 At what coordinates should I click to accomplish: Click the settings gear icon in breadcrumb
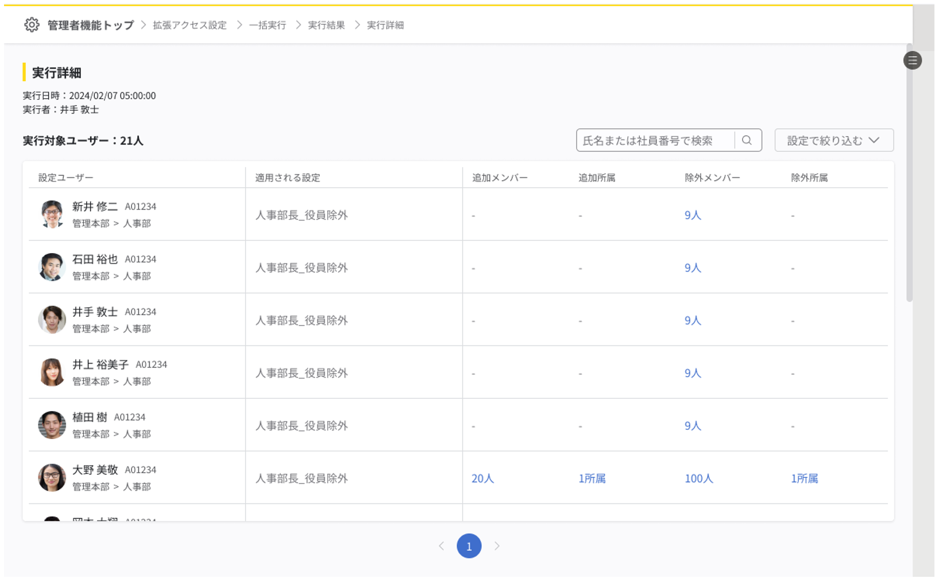coord(32,25)
